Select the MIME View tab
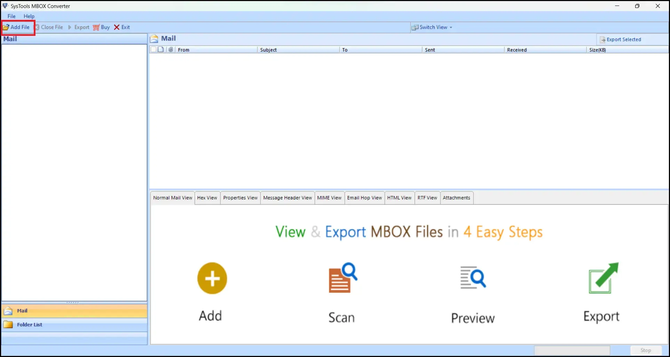The width and height of the screenshot is (670, 357). tap(329, 198)
